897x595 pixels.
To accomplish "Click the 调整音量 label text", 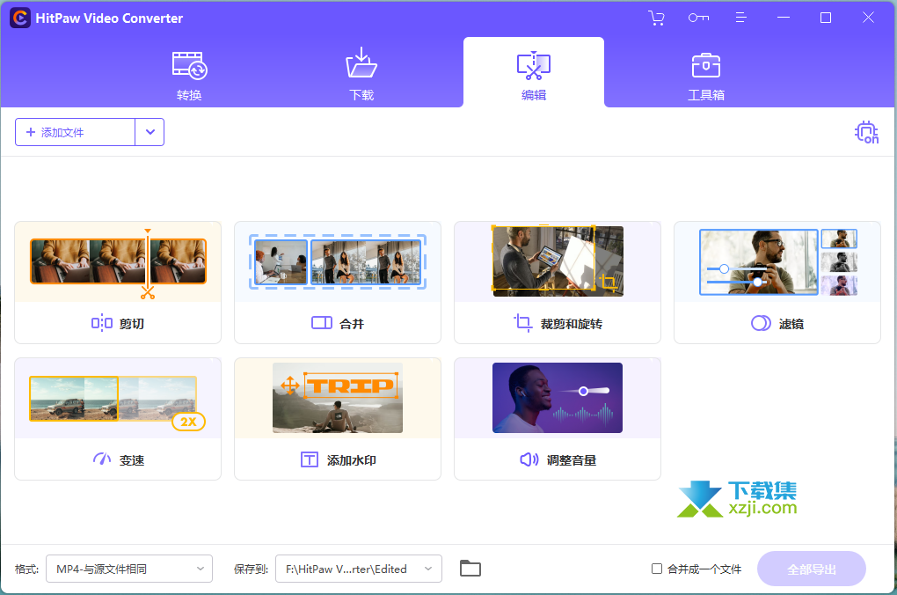I will coord(572,460).
